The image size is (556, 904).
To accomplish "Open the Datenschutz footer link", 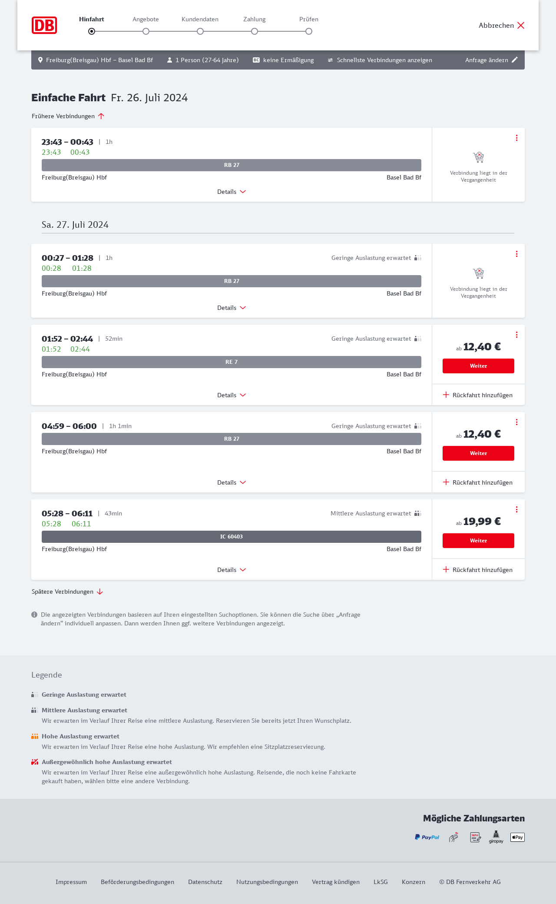I will [205, 882].
